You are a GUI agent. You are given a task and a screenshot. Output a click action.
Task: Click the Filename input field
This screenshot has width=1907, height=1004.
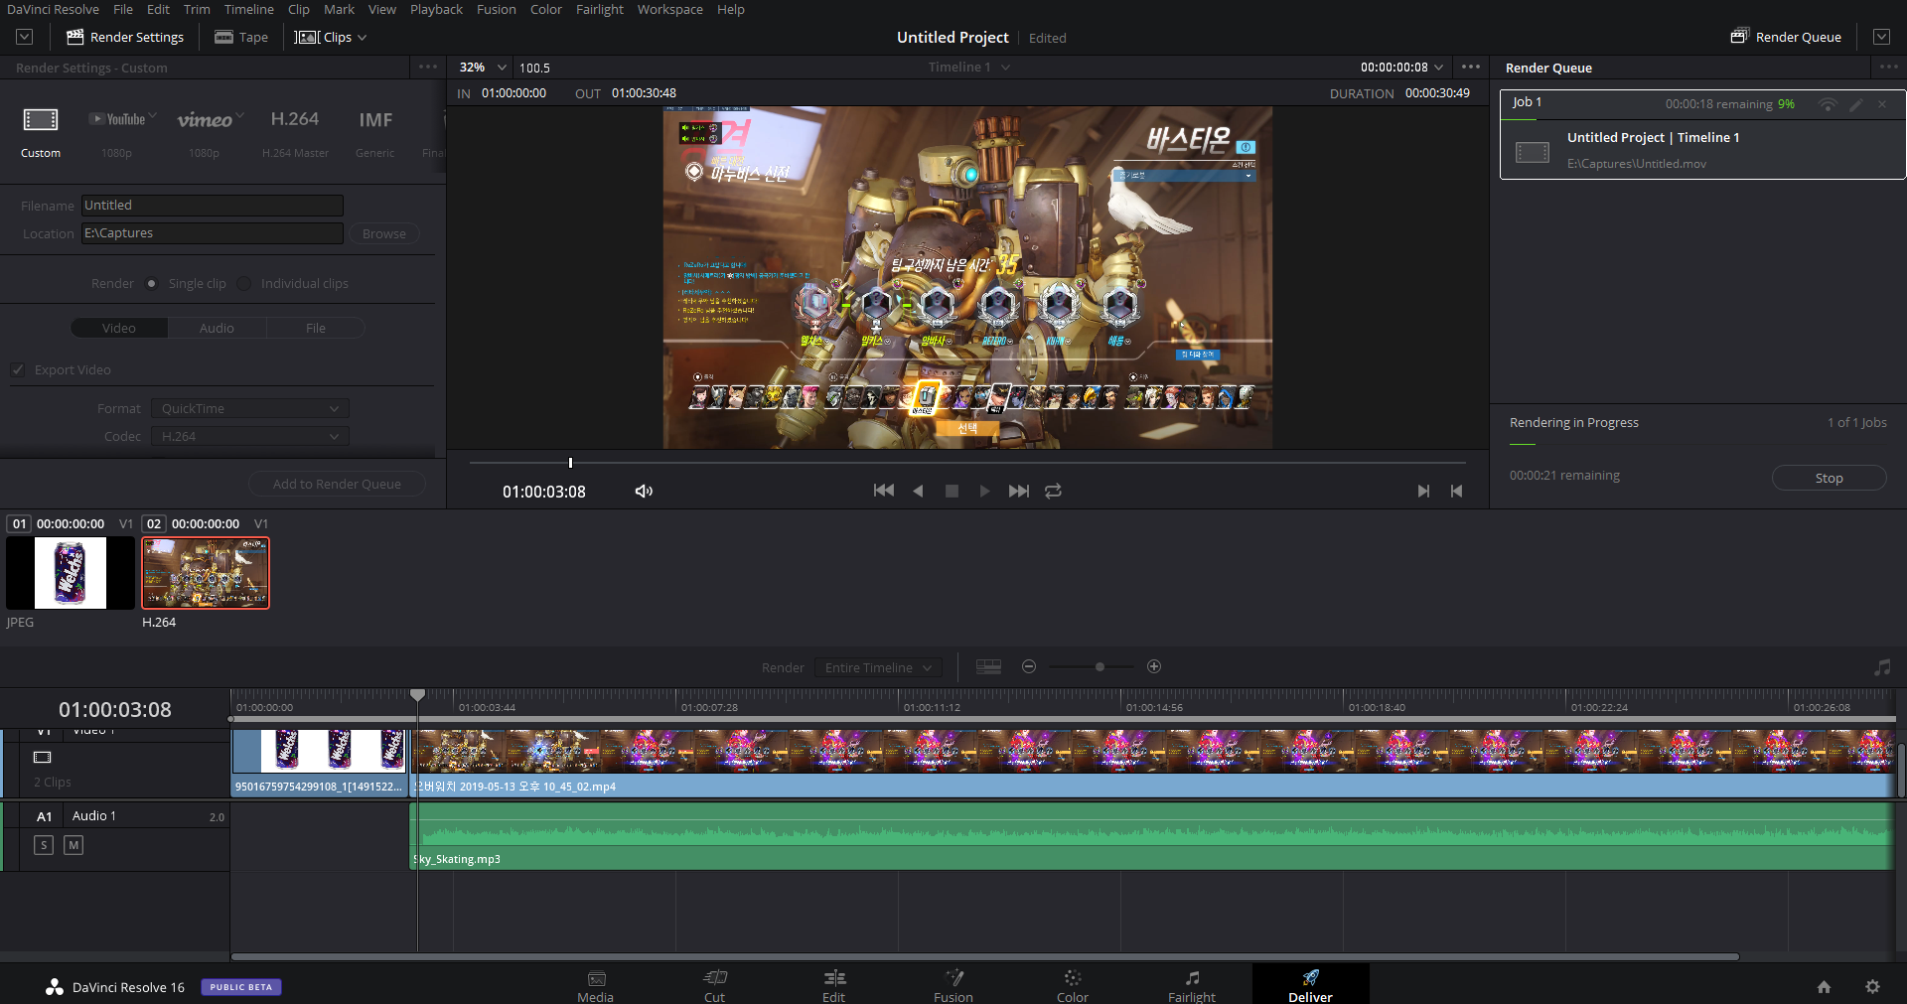pos(213,206)
